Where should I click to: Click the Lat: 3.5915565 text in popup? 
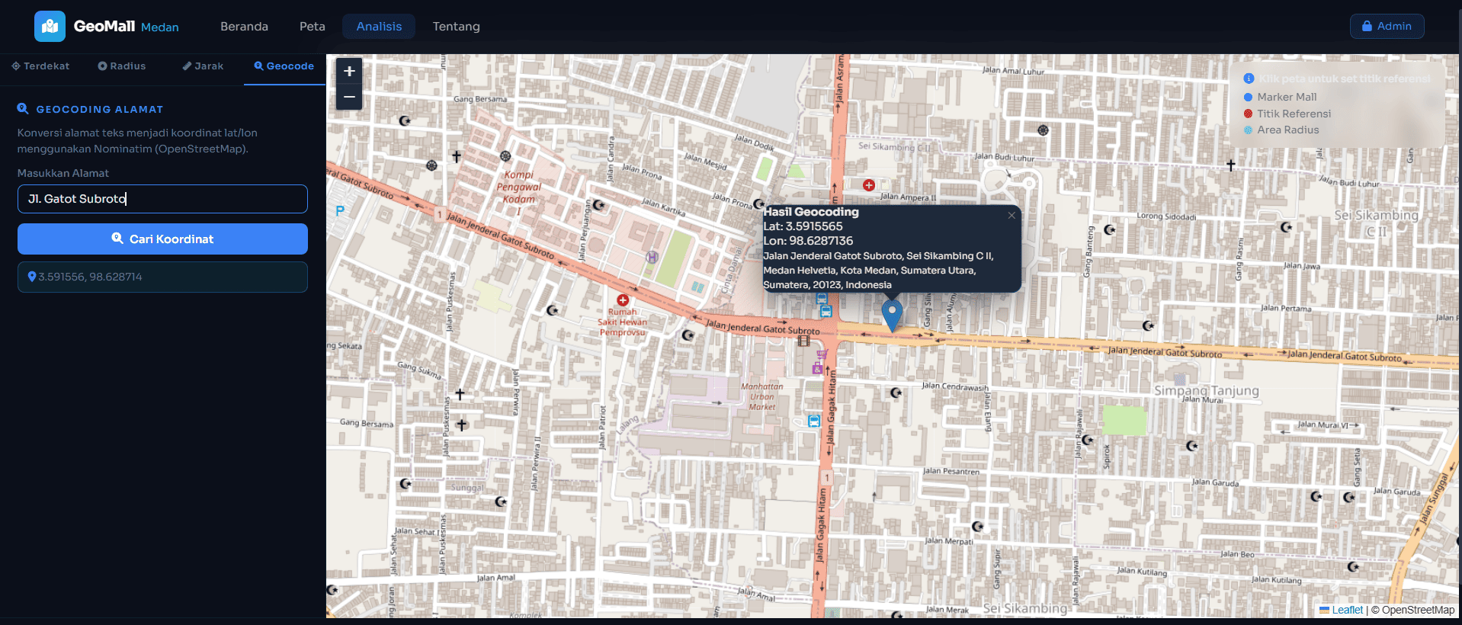(803, 226)
